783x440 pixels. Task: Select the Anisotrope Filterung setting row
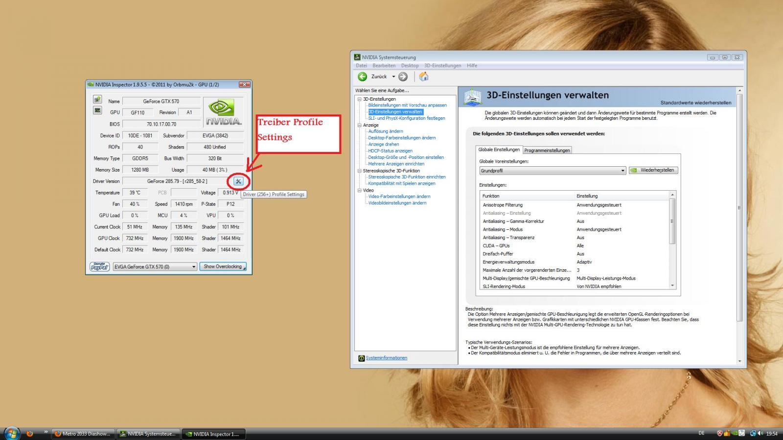(575, 205)
